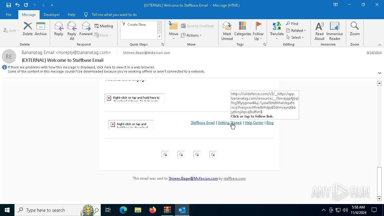Screen dimensions: 384x216
Task: Click the message scrollbar down arrow
Action: [x=379, y=199]
